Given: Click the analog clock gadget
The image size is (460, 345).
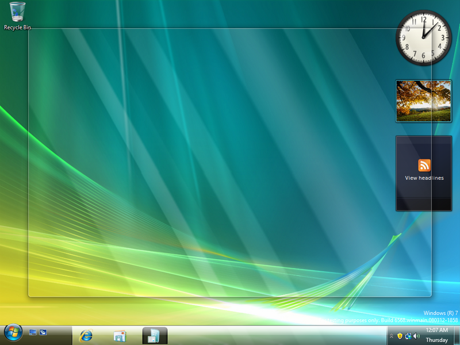Looking at the screenshot, I should coord(423,37).
